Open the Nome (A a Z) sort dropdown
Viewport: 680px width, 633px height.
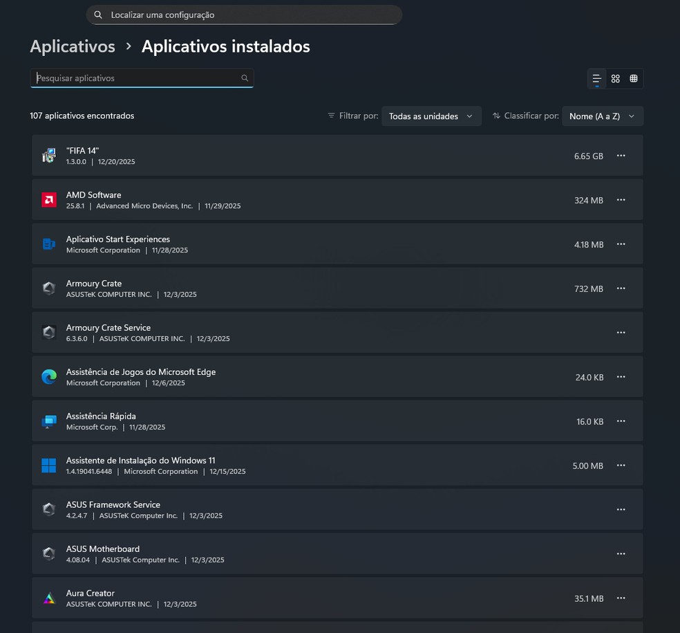[x=603, y=116]
